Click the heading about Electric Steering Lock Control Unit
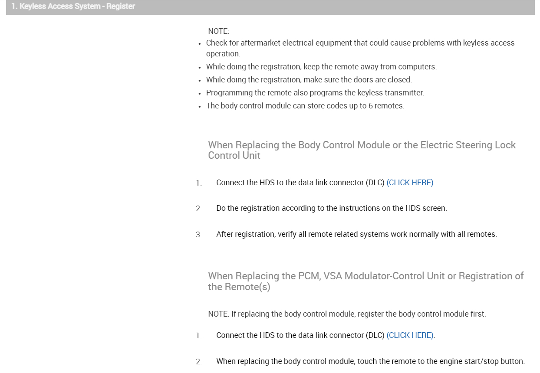Image resolution: width=540 pixels, height=373 pixels. (x=362, y=150)
